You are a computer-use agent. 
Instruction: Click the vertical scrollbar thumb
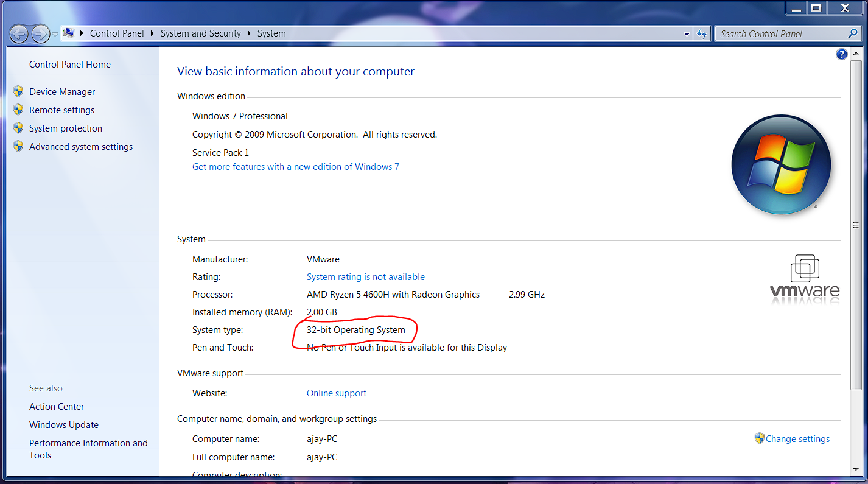pyautogui.click(x=856, y=225)
